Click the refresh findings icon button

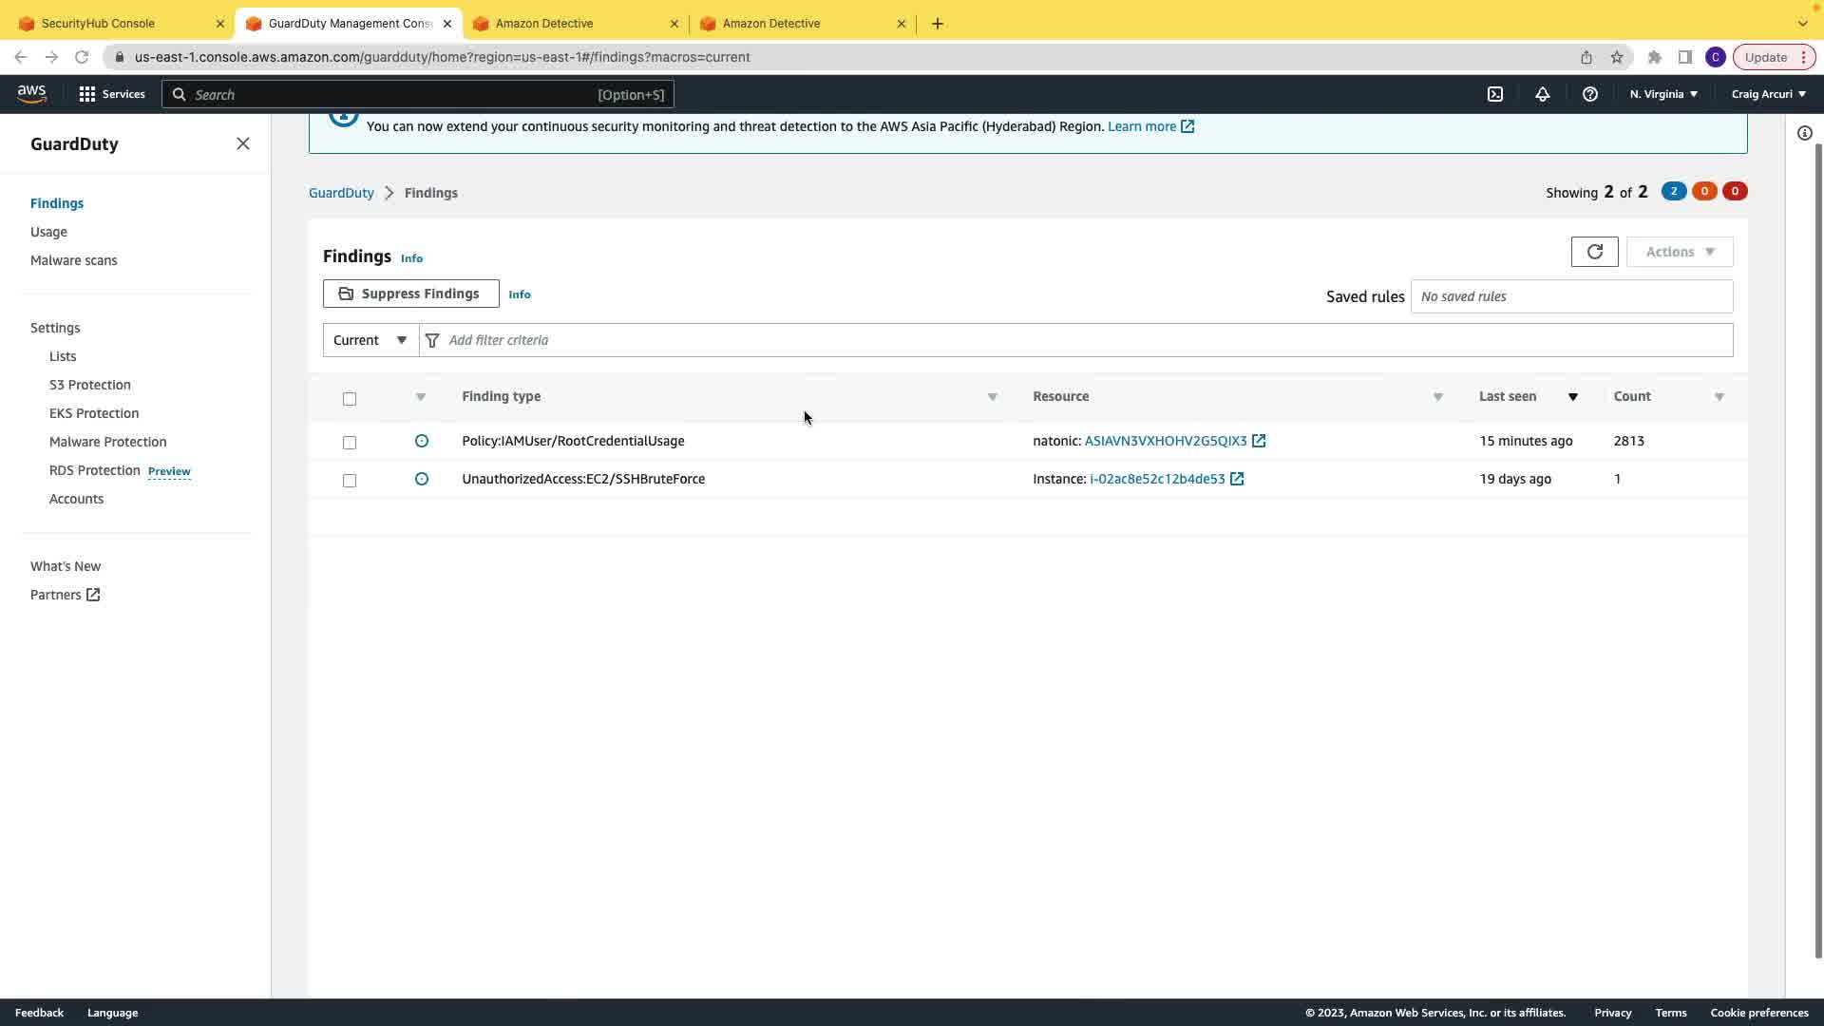(1594, 252)
